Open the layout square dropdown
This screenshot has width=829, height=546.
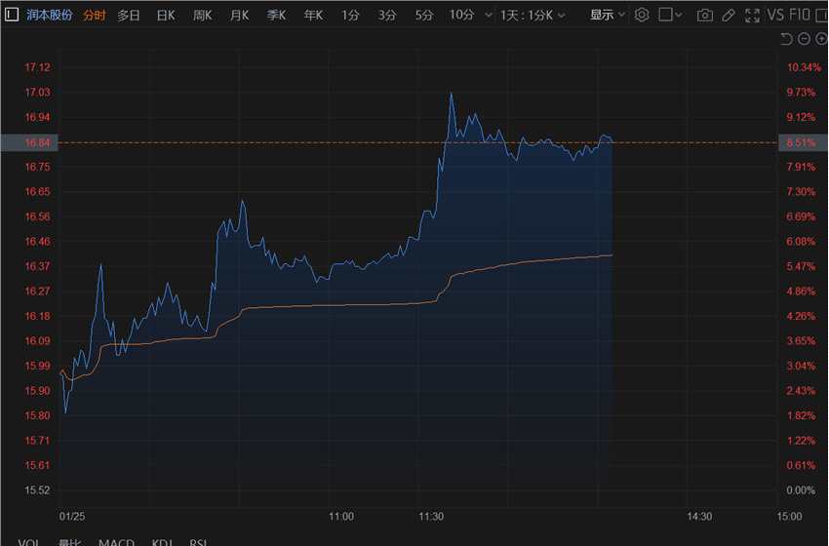pos(671,15)
